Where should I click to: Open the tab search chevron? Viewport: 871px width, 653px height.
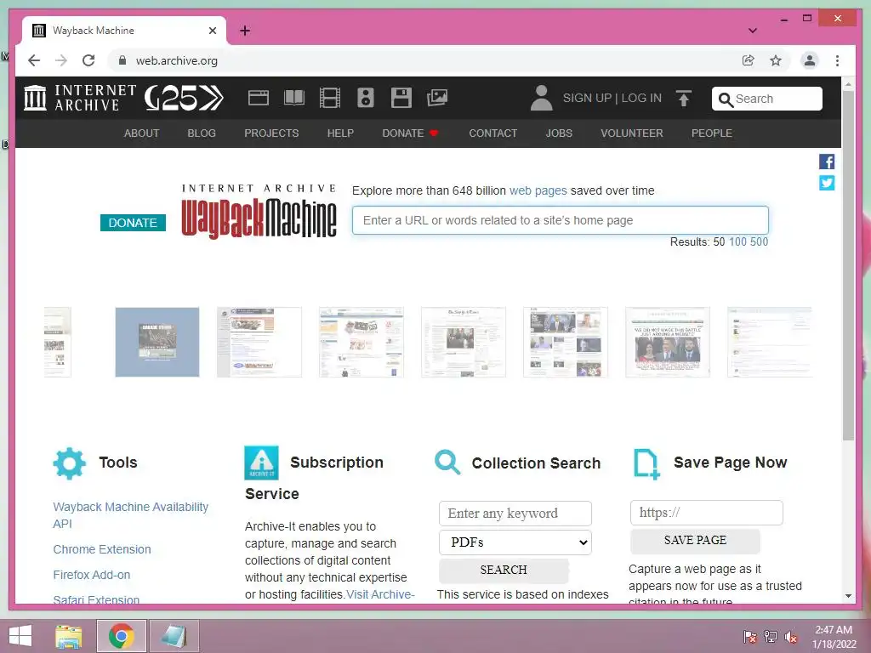tap(753, 31)
